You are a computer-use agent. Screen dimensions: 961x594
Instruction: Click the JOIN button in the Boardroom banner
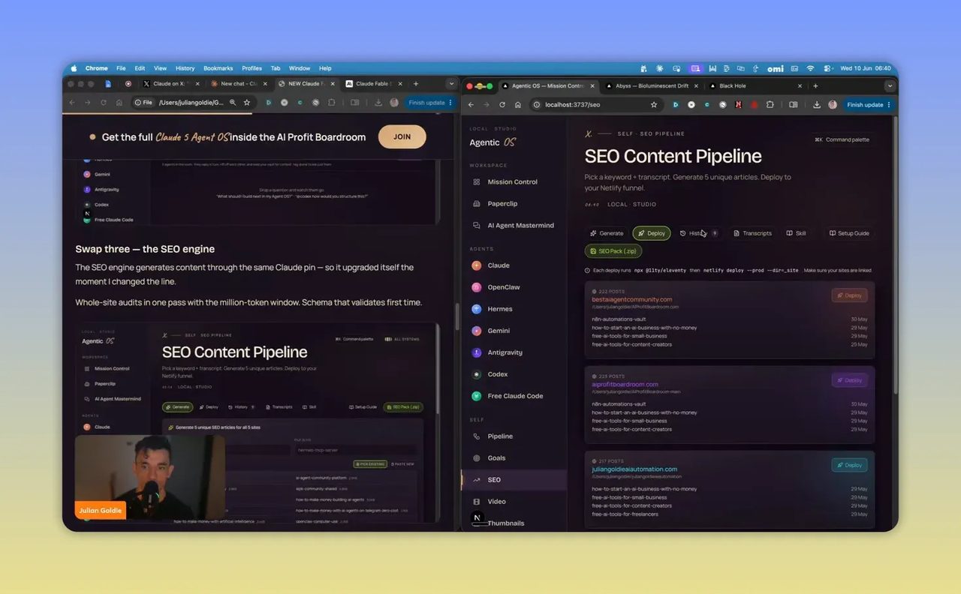coord(402,136)
